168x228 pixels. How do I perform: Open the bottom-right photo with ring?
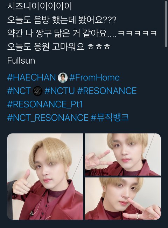click(x=123, y=199)
